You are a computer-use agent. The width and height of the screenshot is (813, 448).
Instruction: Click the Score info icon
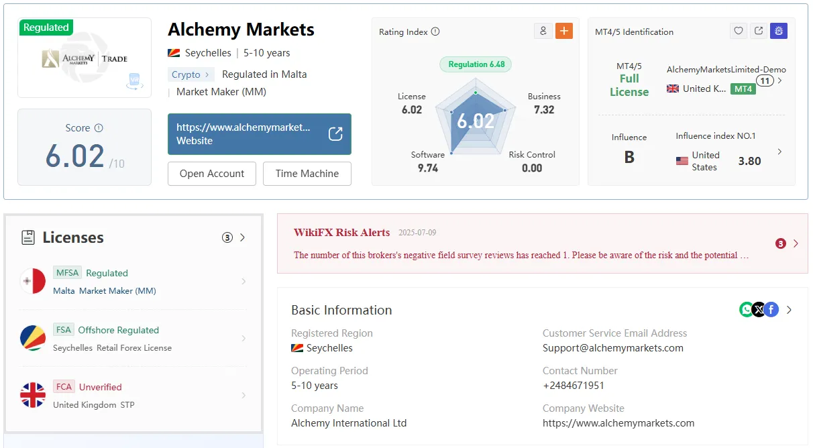click(x=99, y=128)
